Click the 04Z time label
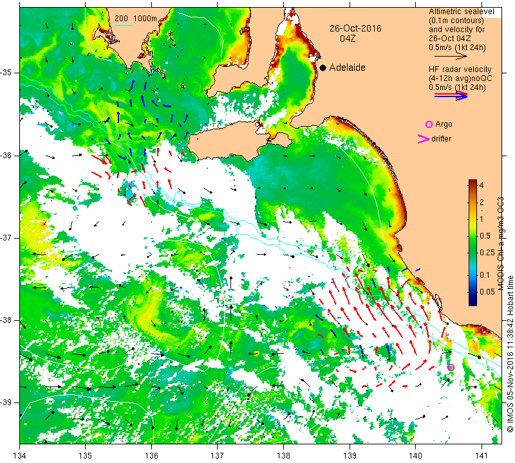The width and height of the screenshot is (515, 463). tap(348, 39)
